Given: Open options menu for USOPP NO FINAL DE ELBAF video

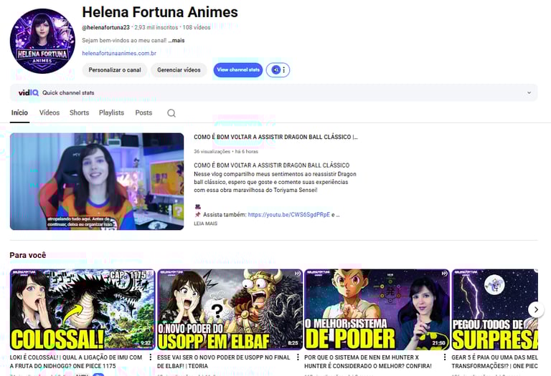Looking at the screenshot, I should pos(298,357).
